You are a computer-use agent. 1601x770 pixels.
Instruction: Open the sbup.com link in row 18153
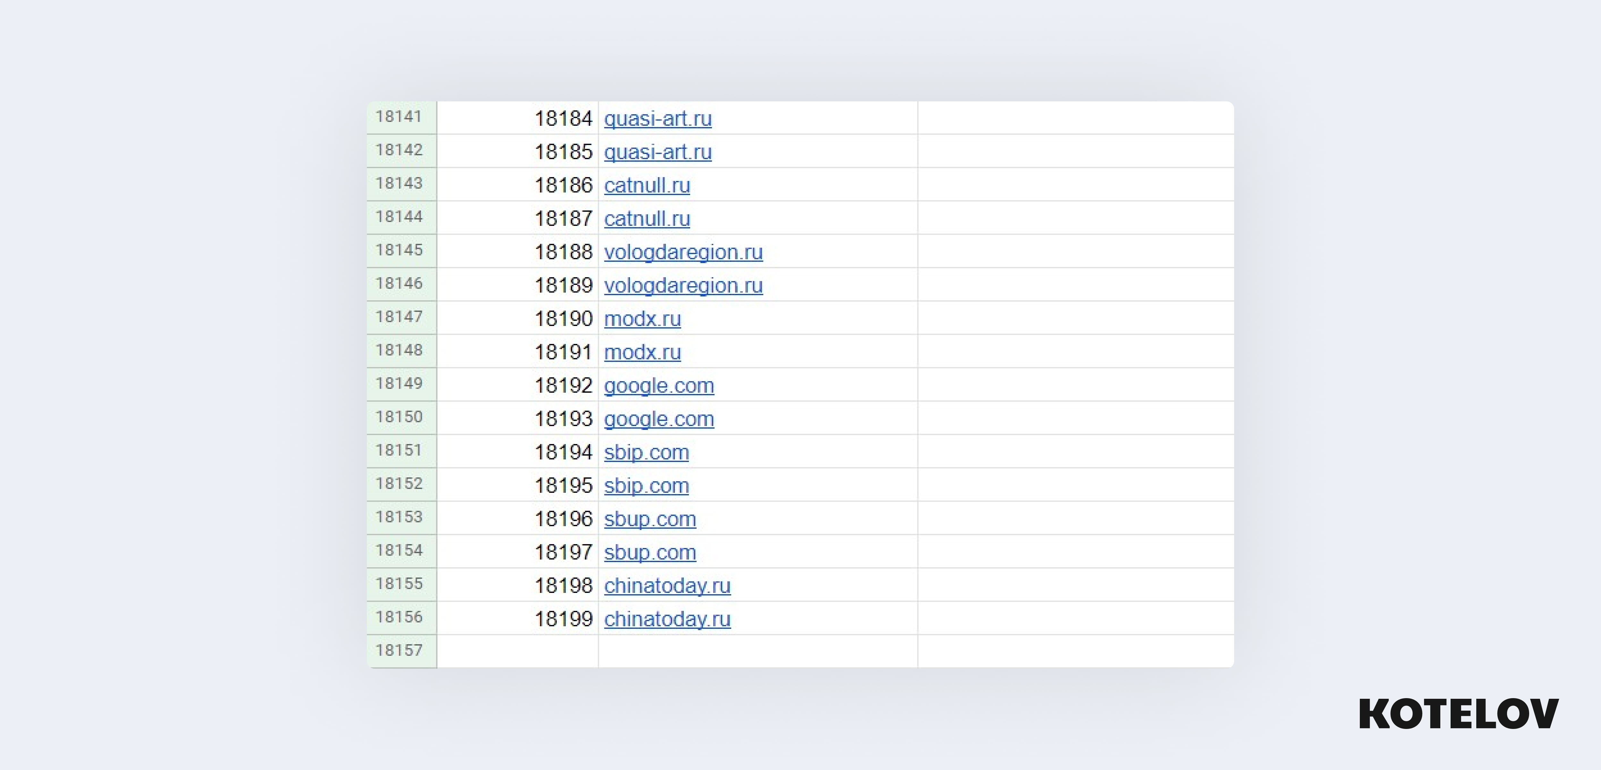pos(649,519)
